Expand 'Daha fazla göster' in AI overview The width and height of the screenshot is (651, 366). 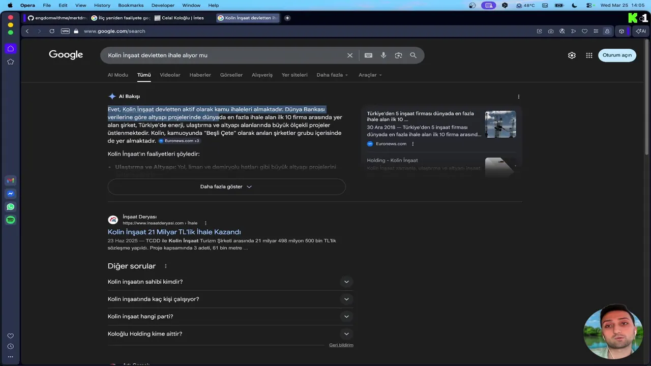[x=226, y=187]
